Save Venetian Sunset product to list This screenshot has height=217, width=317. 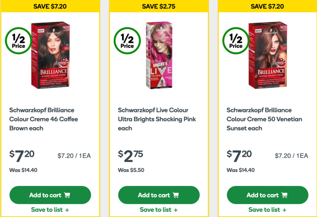pyautogui.click(x=267, y=210)
